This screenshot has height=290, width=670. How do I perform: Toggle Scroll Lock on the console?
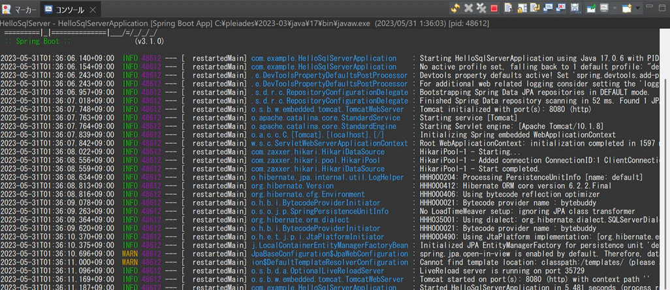point(522,8)
